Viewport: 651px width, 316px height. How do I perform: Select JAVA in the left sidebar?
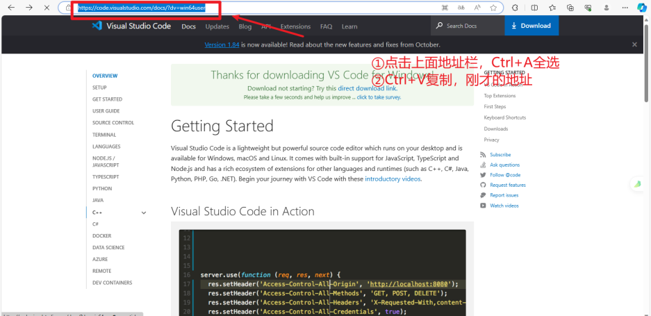click(98, 200)
